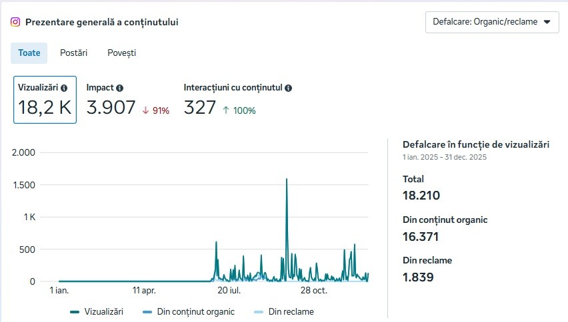Toggle Din reclame legend series
Screen dimensions: 568x322
click(284, 311)
